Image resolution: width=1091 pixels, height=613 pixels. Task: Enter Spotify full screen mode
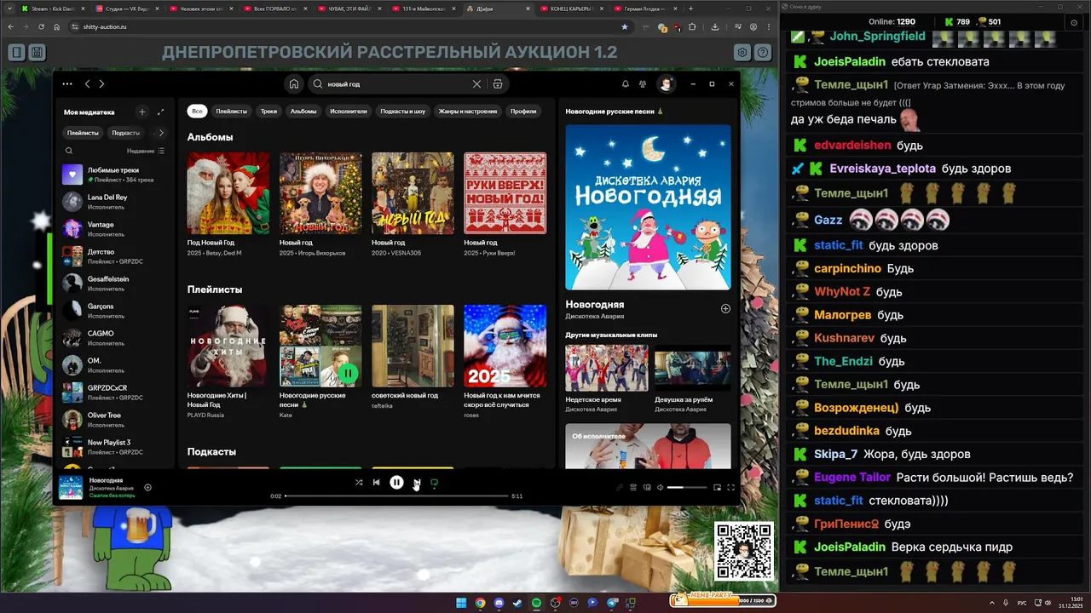pyautogui.click(x=730, y=488)
